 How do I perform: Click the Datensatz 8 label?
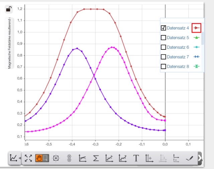pos(178,66)
